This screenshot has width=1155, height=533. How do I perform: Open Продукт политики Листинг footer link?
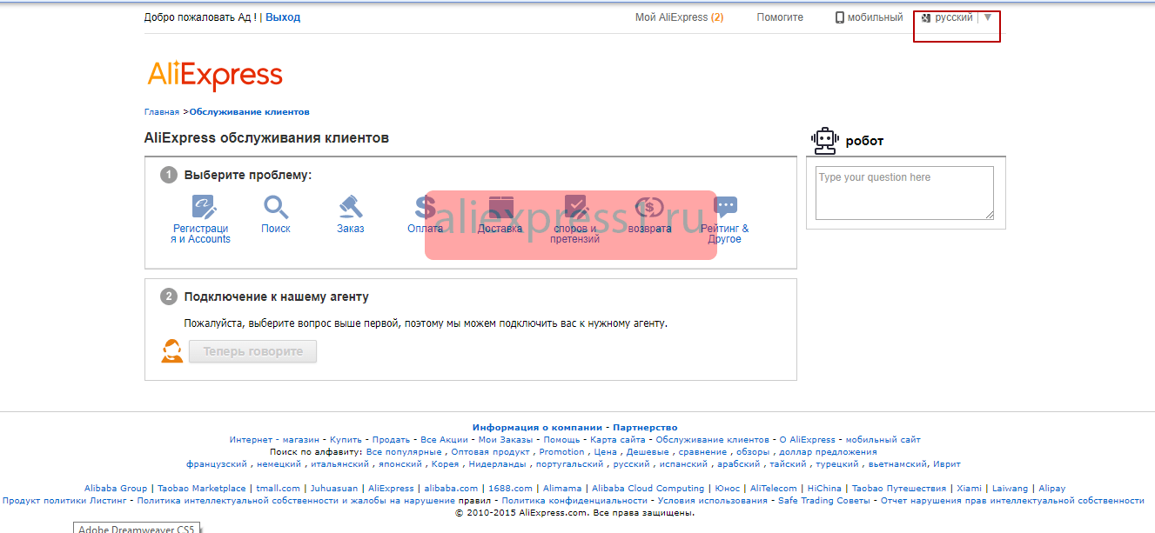65,501
